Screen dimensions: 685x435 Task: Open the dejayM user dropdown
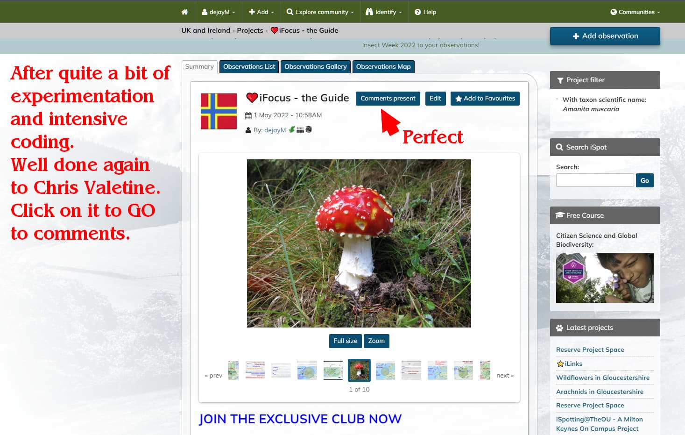218,12
